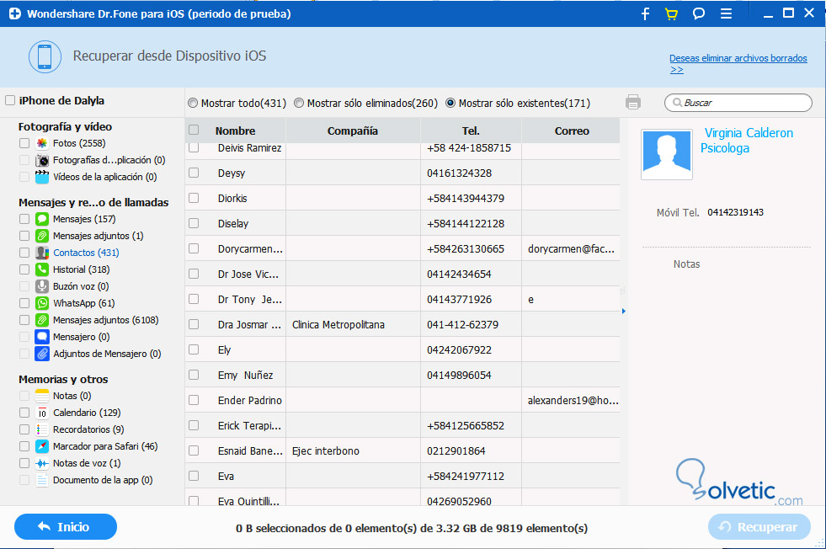Click the Contactos person icon

pyautogui.click(x=42, y=253)
